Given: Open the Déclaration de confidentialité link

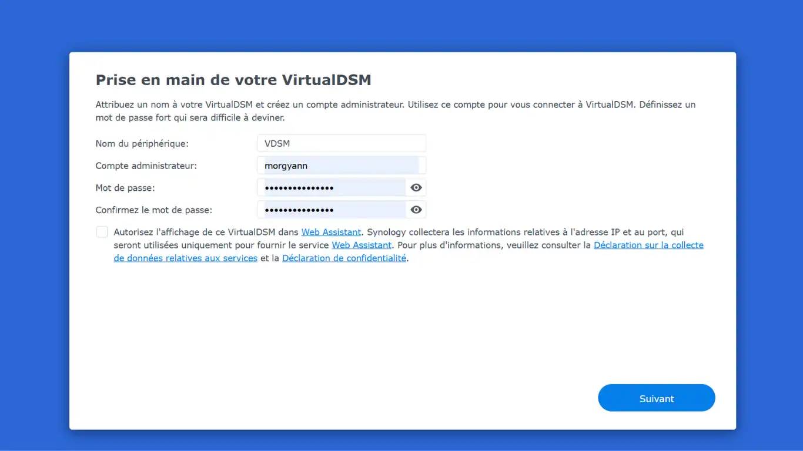Looking at the screenshot, I should click(344, 258).
